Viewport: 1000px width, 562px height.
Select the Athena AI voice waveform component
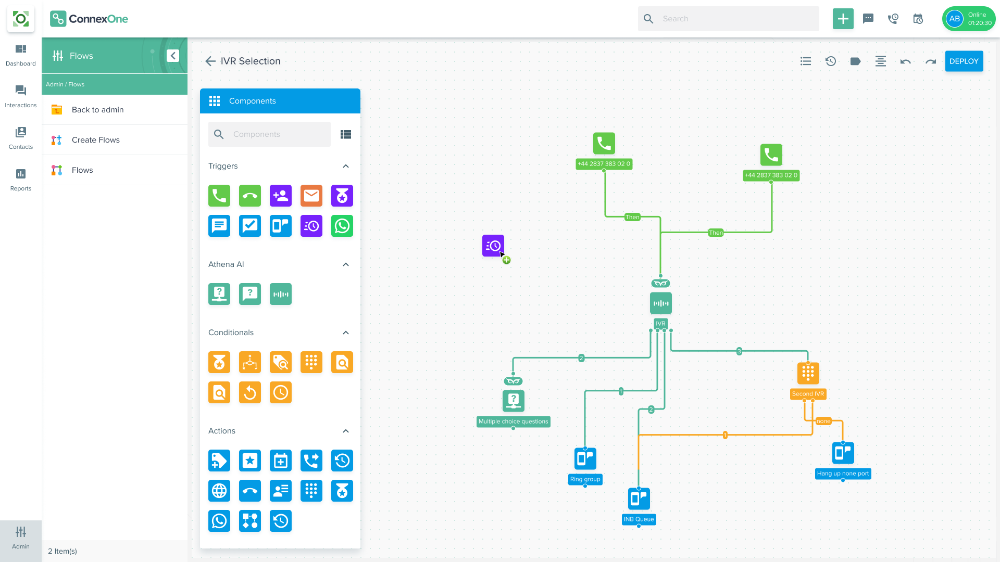[x=281, y=294]
